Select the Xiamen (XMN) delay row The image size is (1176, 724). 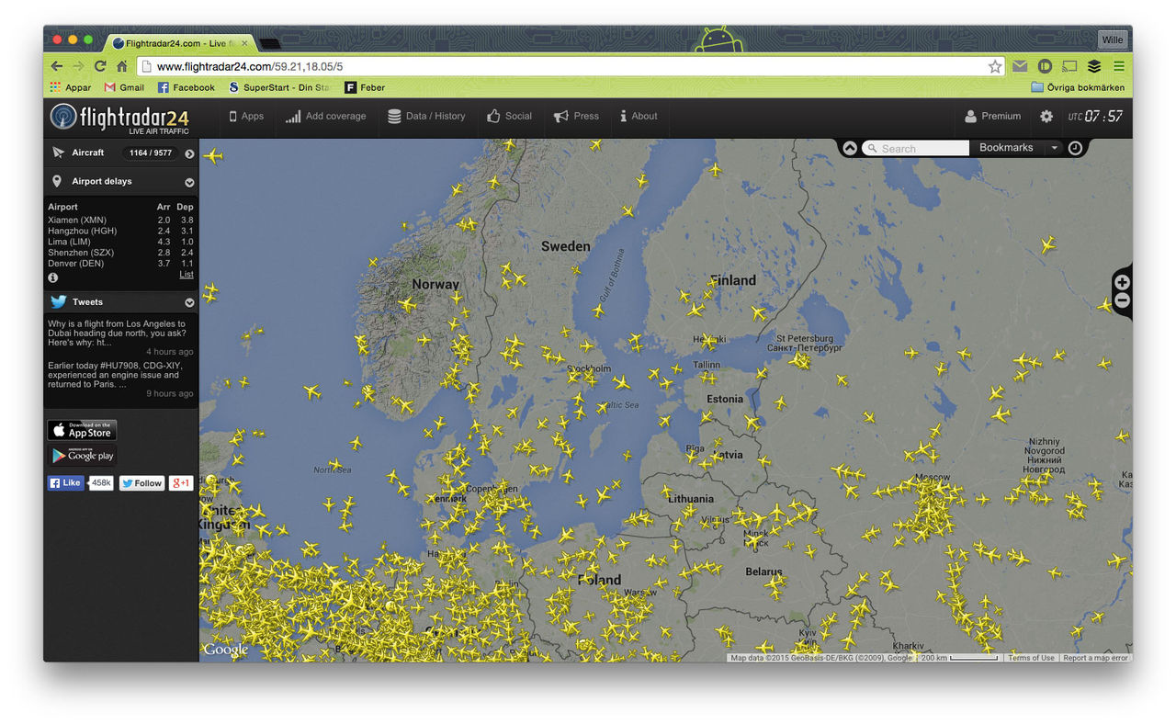pos(120,221)
